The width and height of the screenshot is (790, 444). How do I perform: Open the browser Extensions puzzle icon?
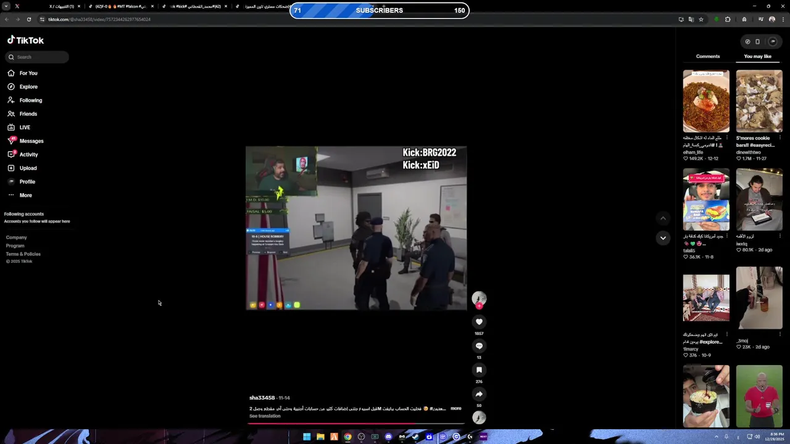[x=728, y=19]
